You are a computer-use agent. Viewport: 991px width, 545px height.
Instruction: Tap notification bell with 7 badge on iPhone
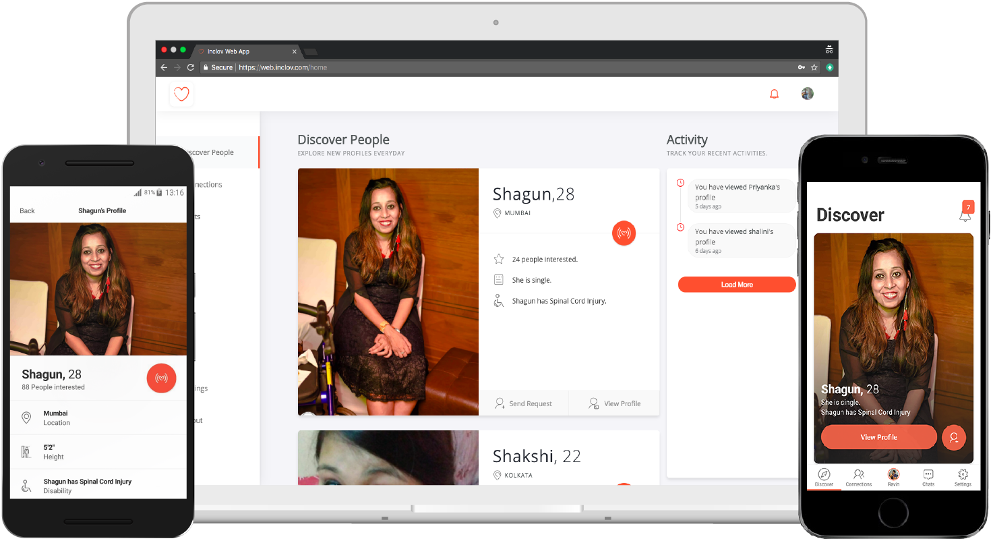coord(966,212)
